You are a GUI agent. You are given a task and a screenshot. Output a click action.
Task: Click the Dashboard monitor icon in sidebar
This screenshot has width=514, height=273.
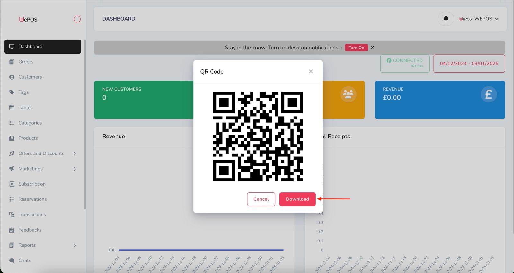coord(12,47)
